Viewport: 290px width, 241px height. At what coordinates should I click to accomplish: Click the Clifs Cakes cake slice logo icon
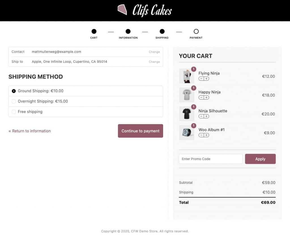(122, 10)
